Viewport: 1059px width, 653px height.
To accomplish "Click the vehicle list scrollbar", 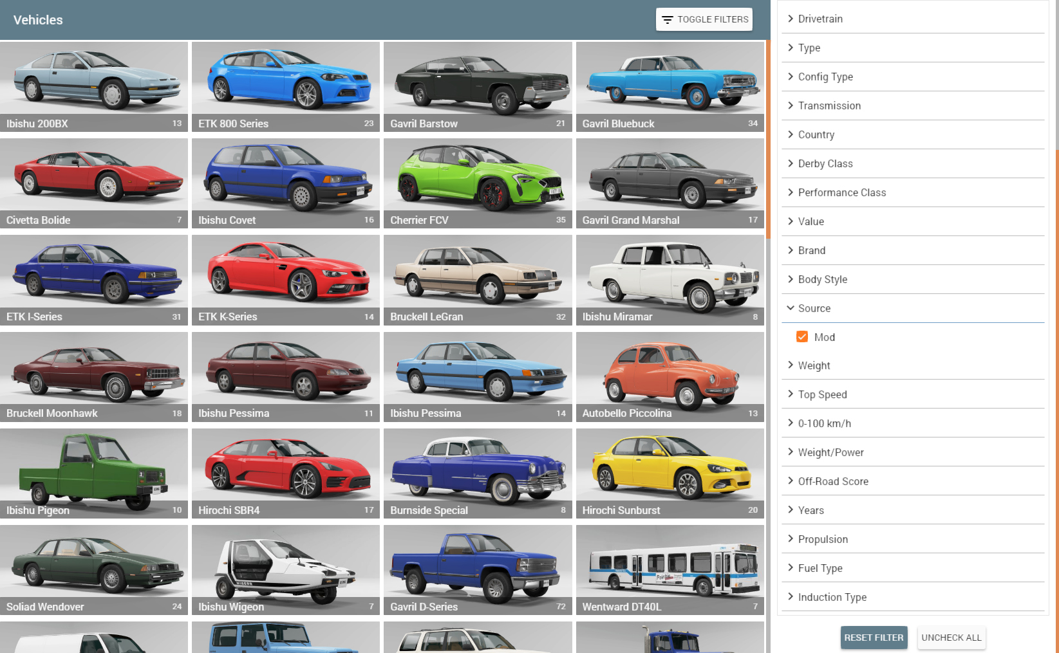I will [768, 138].
